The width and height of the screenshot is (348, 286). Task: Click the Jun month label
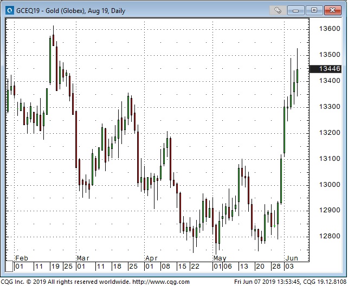tap(292, 258)
